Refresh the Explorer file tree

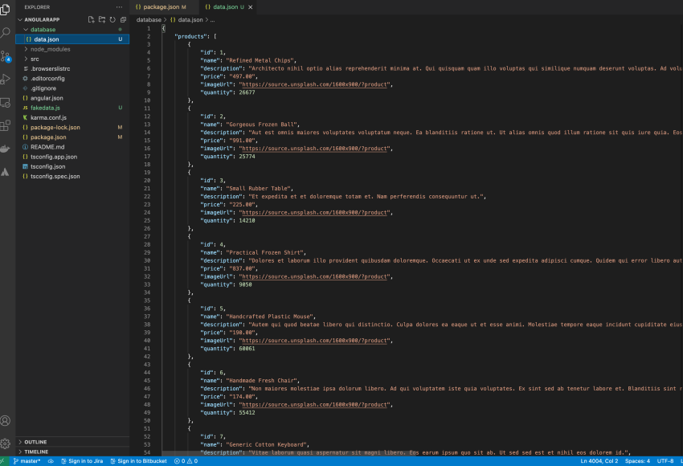(x=113, y=20)
